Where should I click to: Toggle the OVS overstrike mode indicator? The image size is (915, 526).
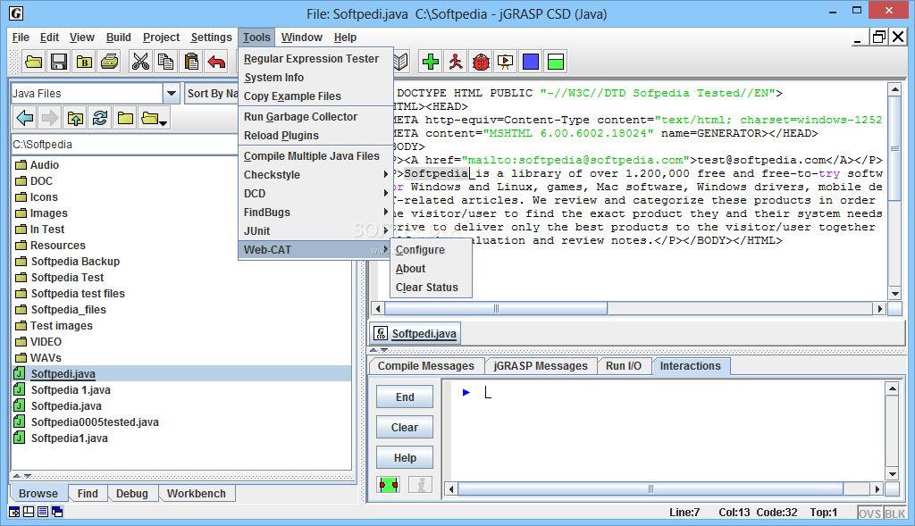click(869, 513)
